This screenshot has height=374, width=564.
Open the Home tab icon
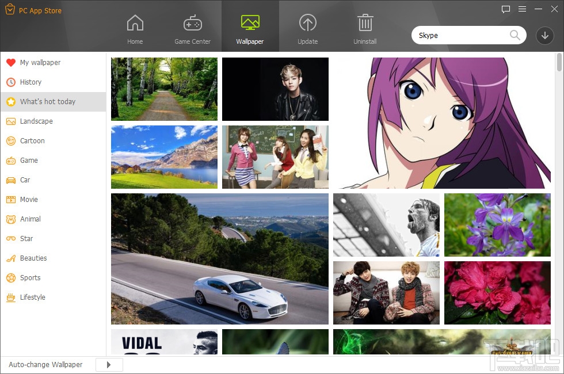pos(135,22)
